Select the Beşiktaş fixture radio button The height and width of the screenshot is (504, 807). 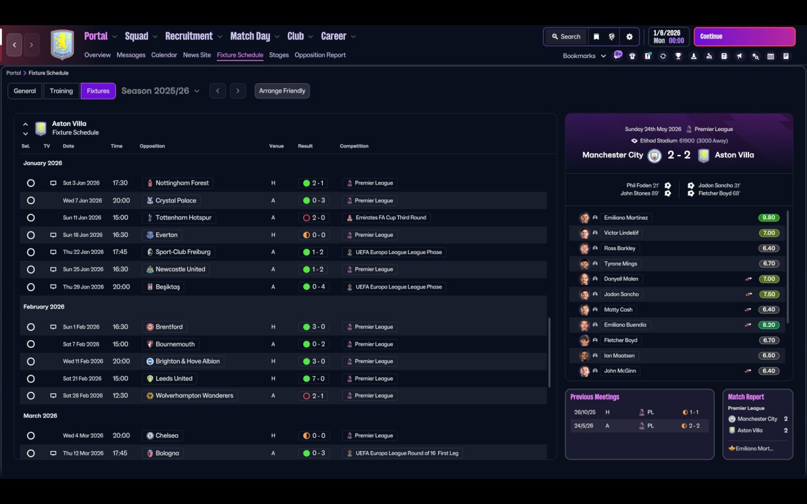[30, 287]
